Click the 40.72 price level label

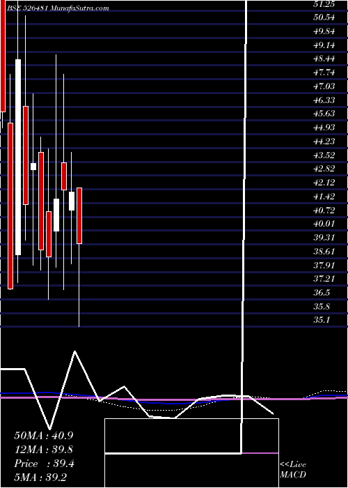324,211
